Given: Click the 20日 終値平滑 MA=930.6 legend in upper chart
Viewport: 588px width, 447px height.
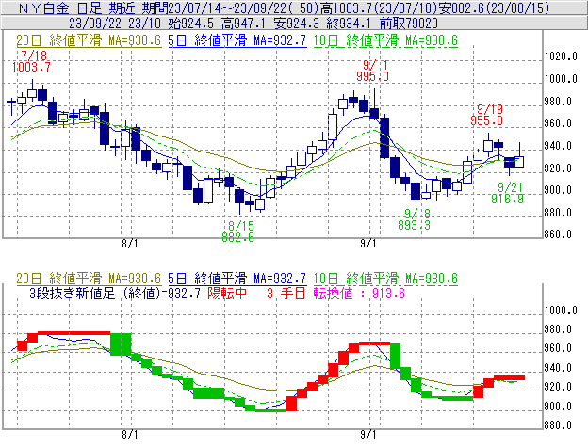Looking at the screenshot, I should pos(89,40).
